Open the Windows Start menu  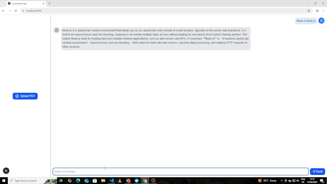coord(3,181)
